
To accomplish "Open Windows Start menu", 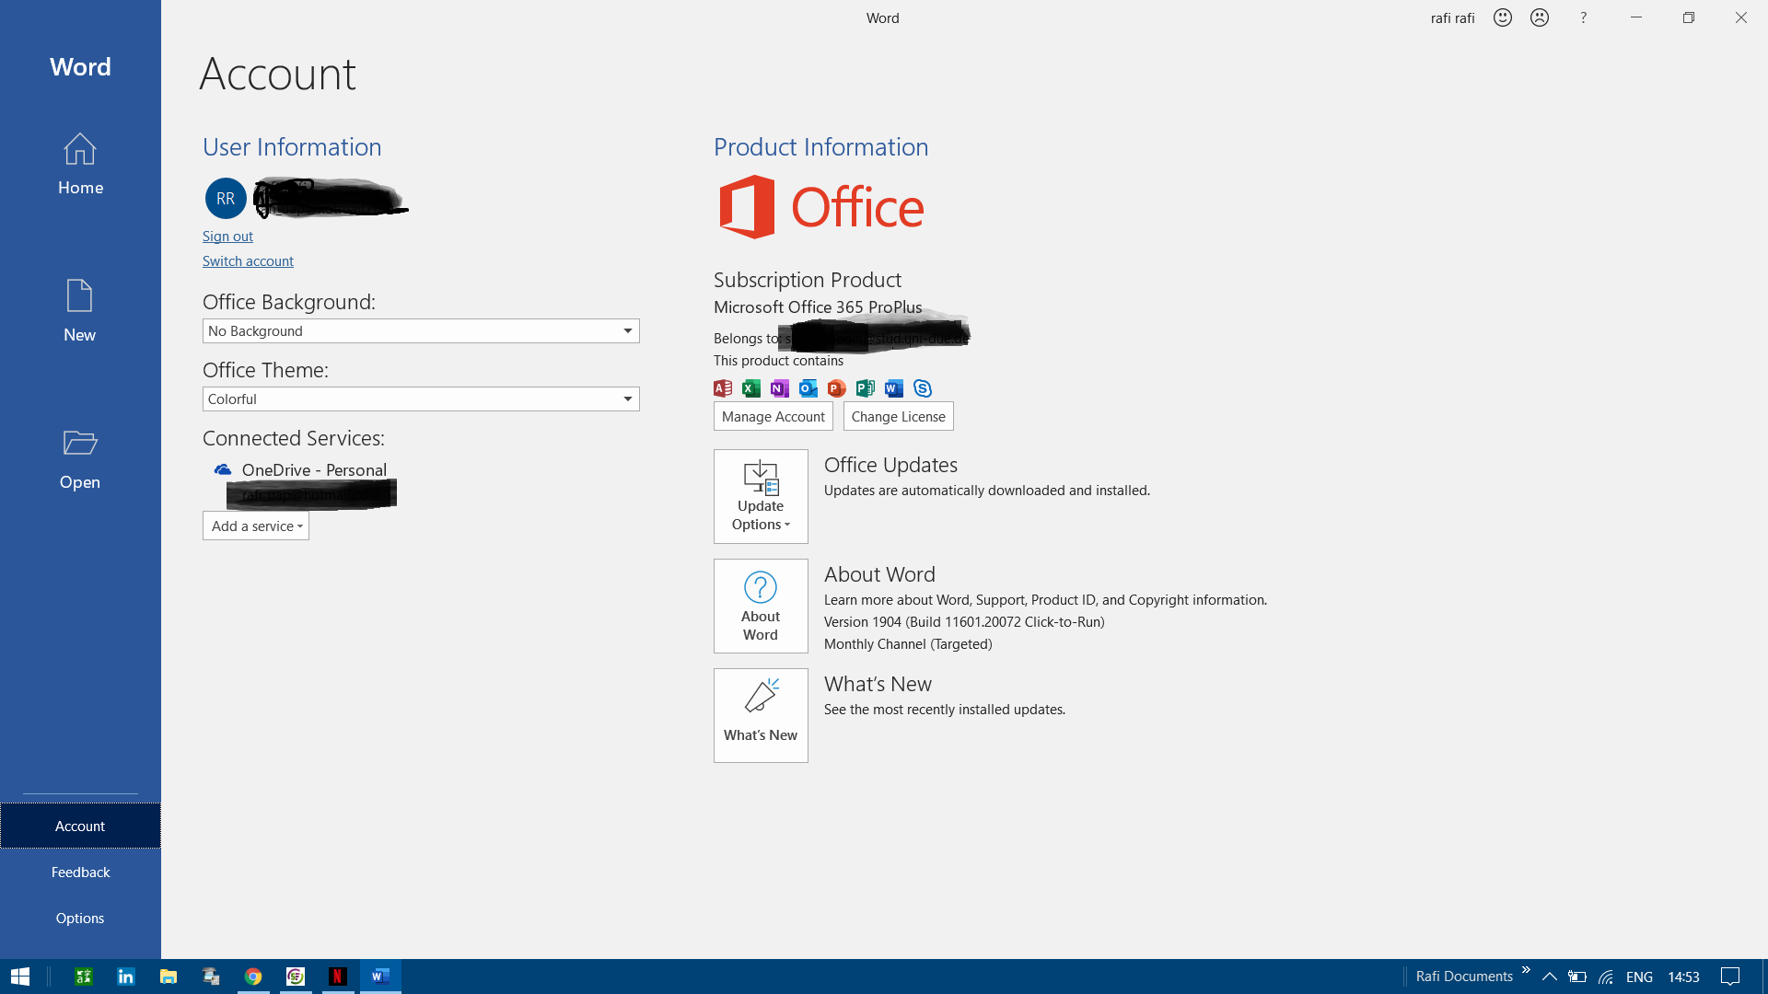I will pyautogui.click(x=20, y=977).
